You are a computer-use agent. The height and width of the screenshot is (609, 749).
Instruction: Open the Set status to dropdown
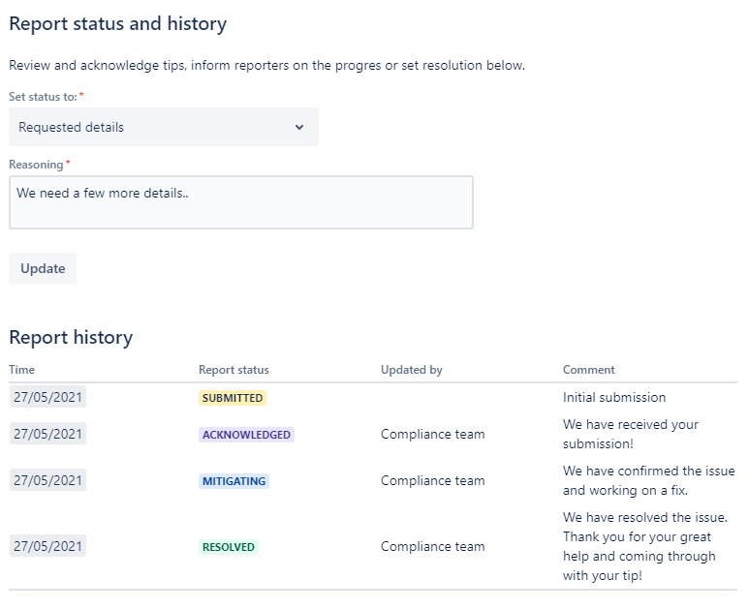[x=163, y=127]
